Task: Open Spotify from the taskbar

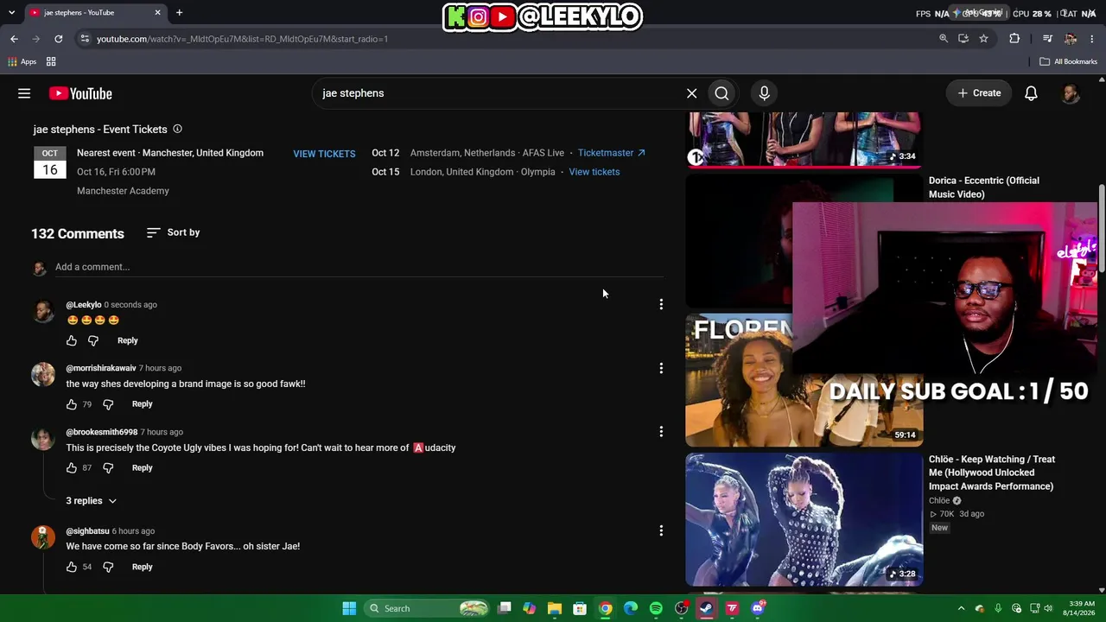Action: 656,608
